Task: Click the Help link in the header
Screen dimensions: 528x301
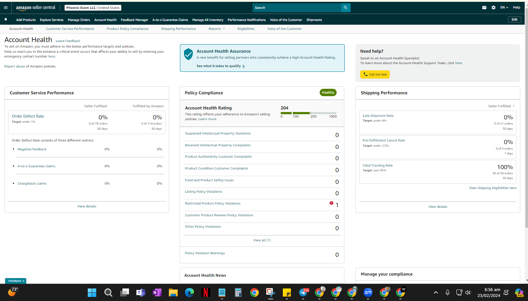Action: click(517, 7)
